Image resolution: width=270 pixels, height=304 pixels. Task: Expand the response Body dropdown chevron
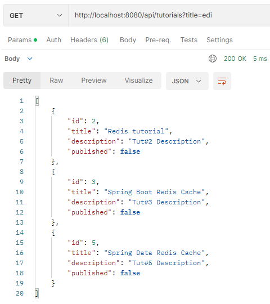(x=30, y=59)
